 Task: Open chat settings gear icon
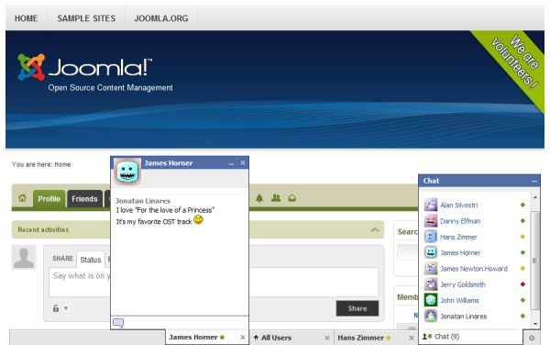pyautogui.click(x=532, y=338)
